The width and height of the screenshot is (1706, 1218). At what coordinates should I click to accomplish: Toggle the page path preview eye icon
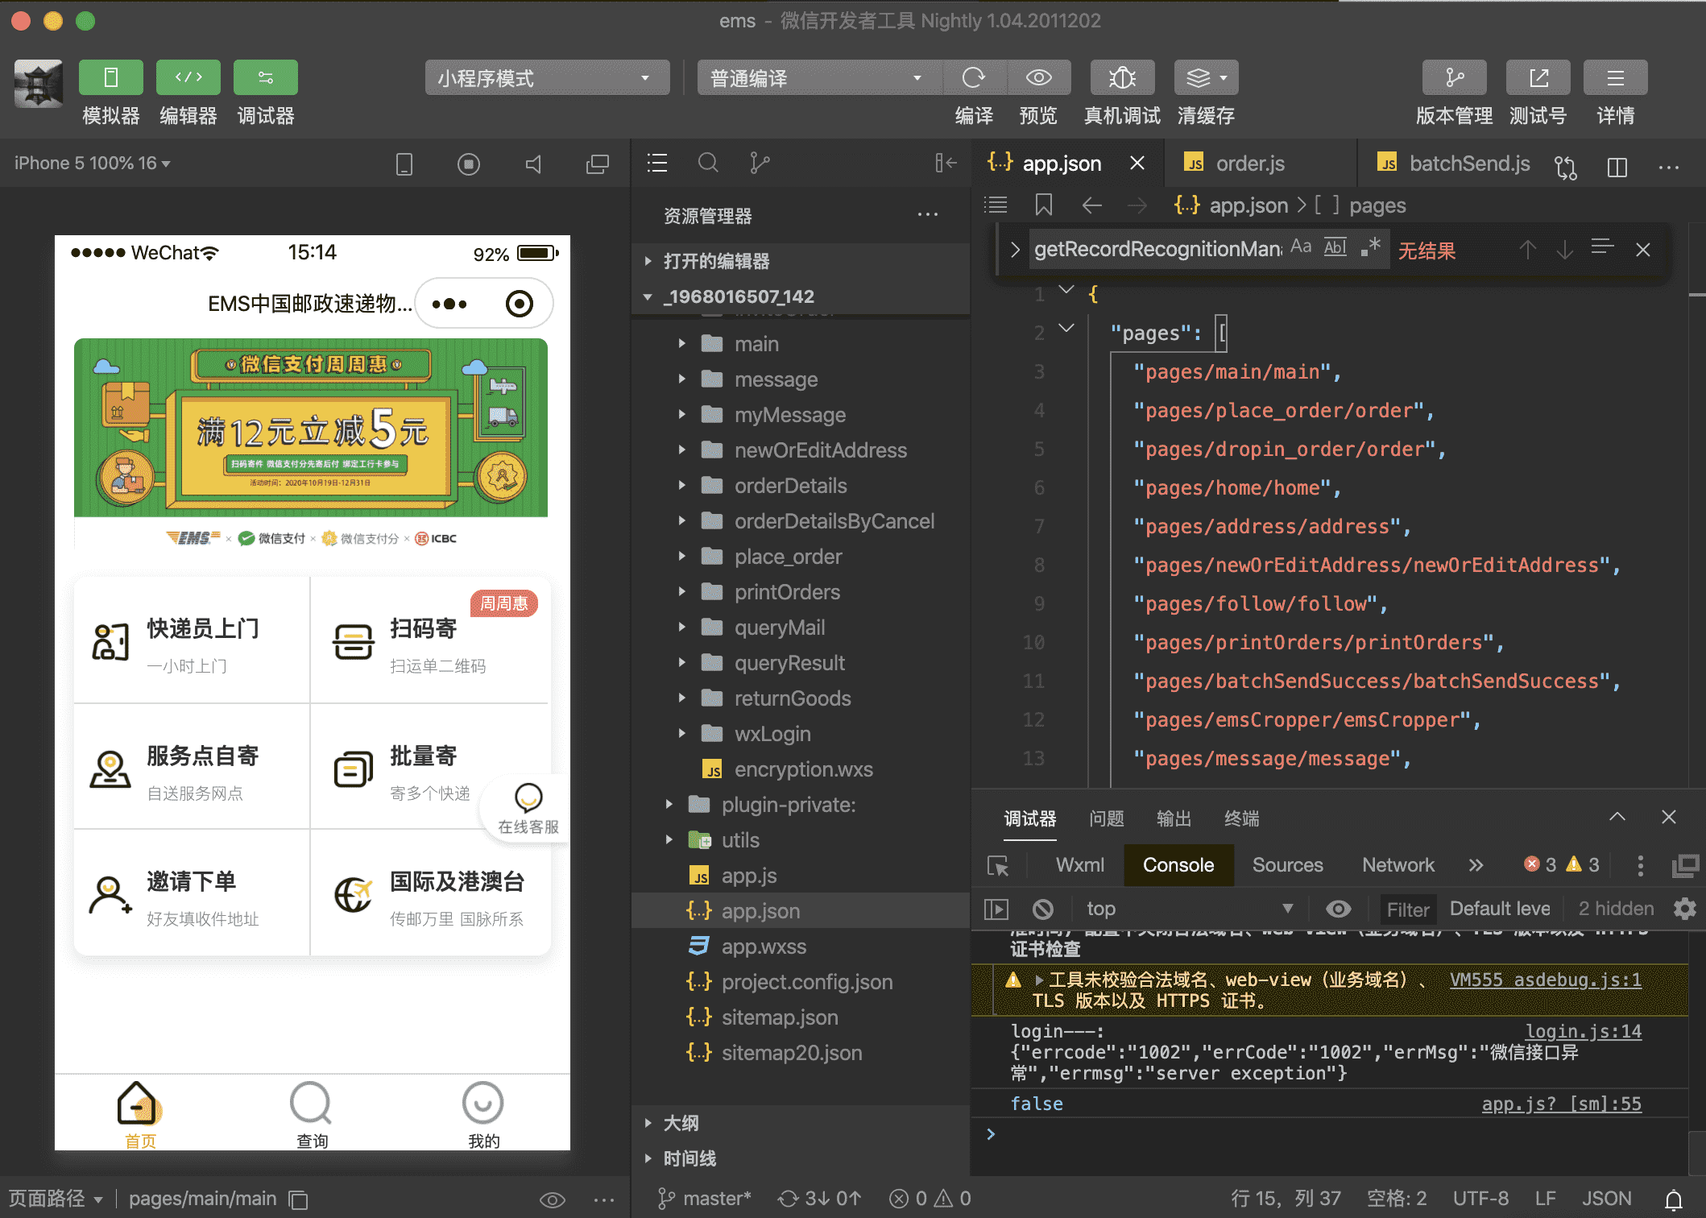[x=553, y=1199]
